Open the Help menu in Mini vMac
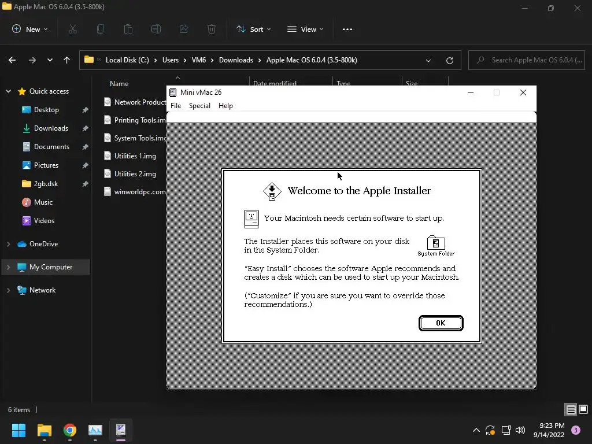Screen dimensions: 592x444 point(225,106)
